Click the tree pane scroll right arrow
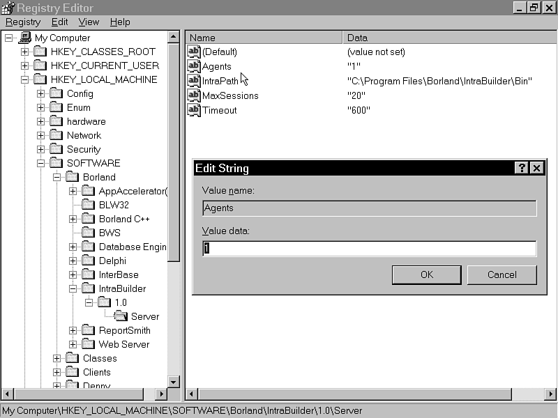This screenshot has width=558, height=418. pyautogui.click(x=161, y=394)
